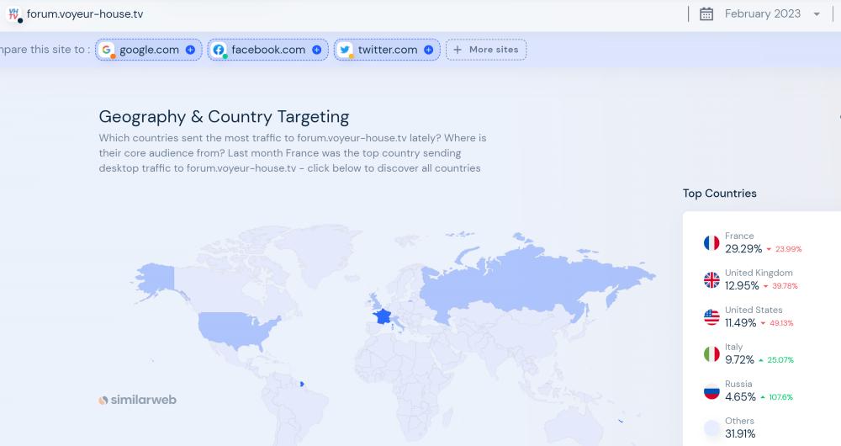Click the Russia flag icon

(x=711, y=391)
